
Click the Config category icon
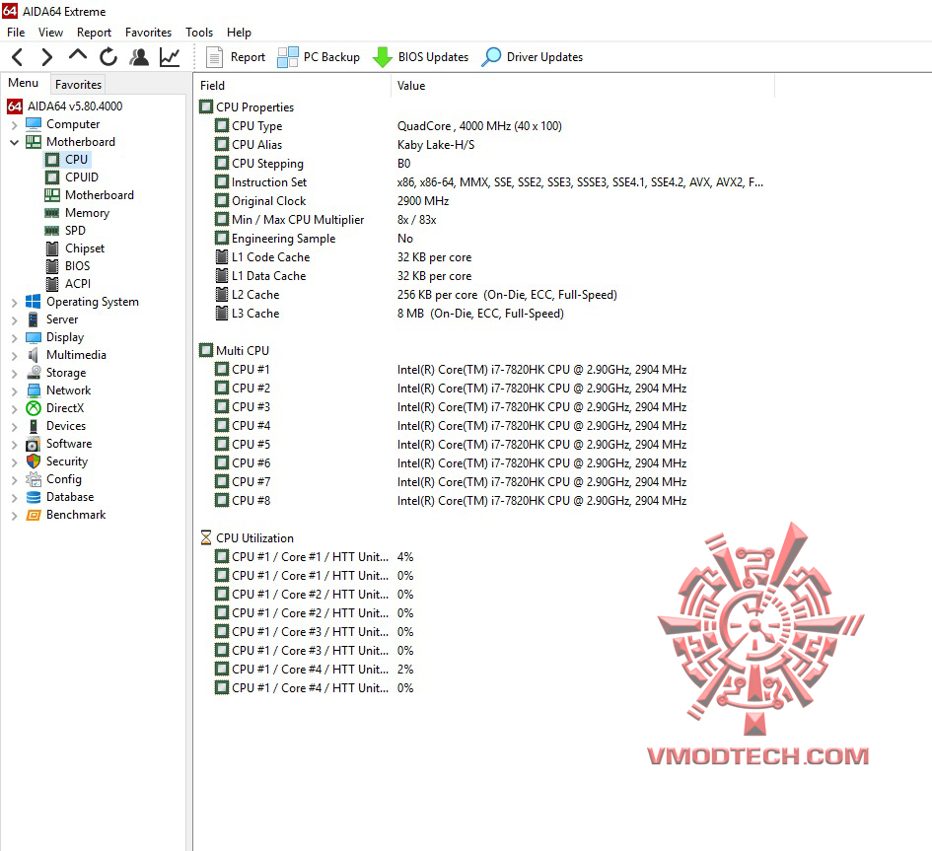34,479
